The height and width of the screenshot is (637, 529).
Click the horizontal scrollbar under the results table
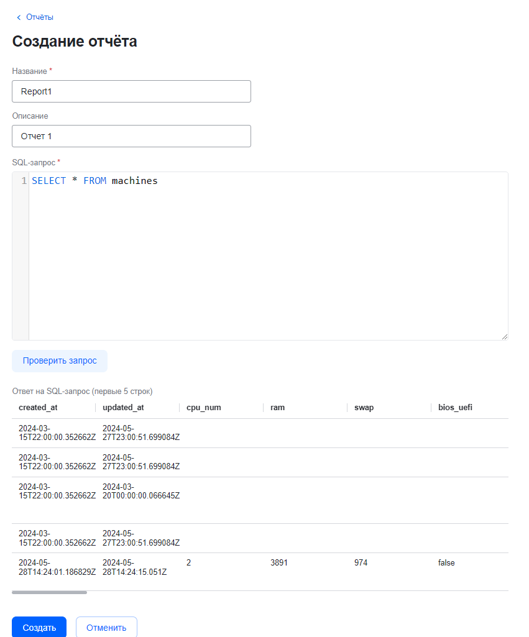pos(50,592)
